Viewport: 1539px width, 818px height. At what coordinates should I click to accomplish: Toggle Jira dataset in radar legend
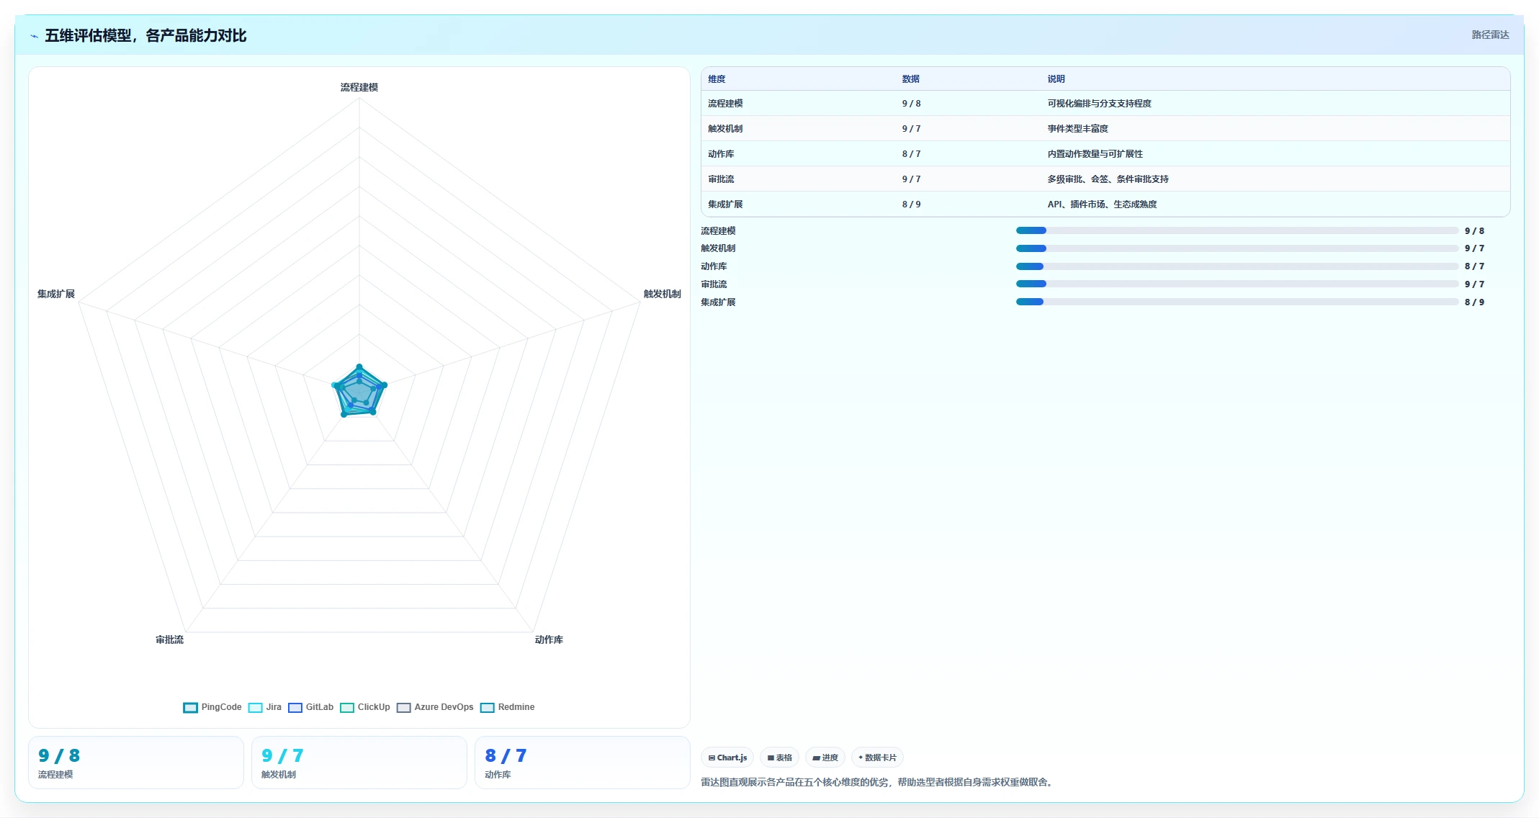265,707
